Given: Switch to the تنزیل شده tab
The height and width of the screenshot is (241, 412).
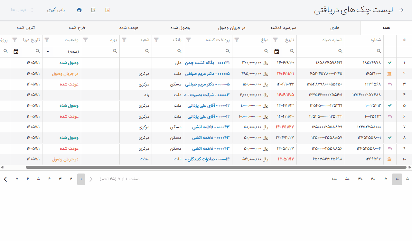Looking at the screenshot, I should coord(26,28).
